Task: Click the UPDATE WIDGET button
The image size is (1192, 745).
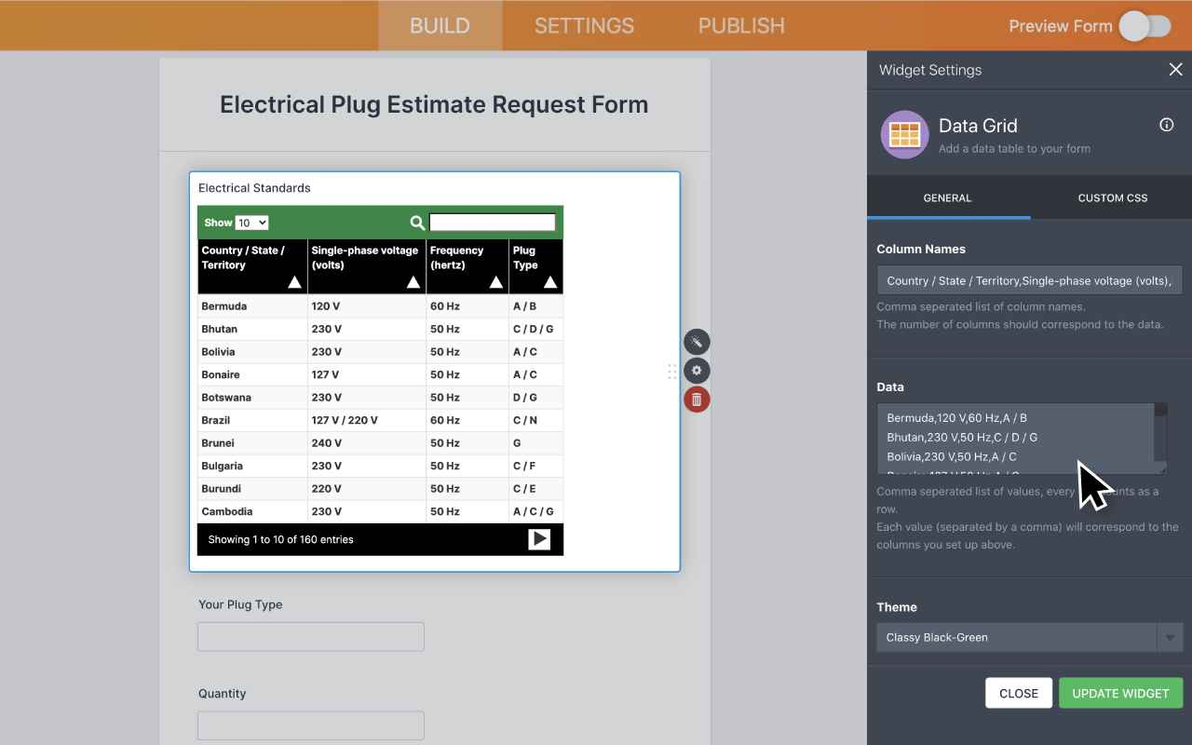Action: [1120, 693]
